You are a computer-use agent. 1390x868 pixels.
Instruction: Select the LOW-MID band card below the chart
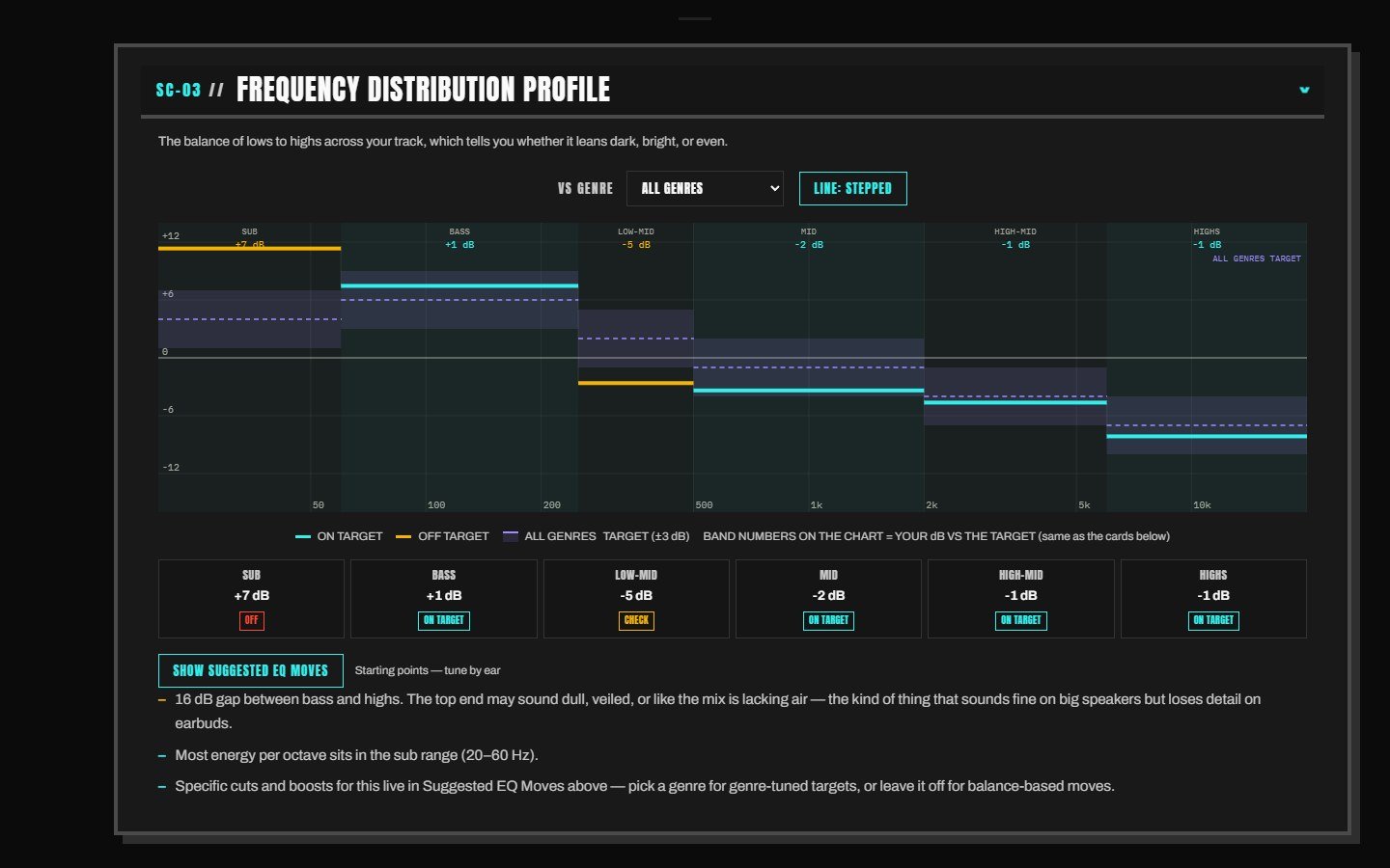[636, 599]
